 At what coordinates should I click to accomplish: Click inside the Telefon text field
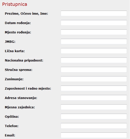coord(94,126)
